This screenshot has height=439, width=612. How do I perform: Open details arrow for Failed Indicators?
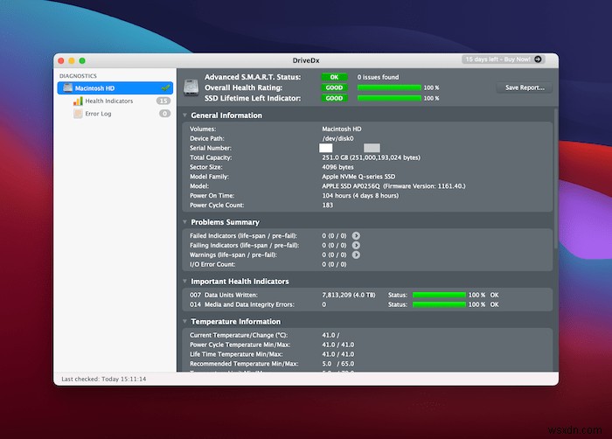click(356, 236)
